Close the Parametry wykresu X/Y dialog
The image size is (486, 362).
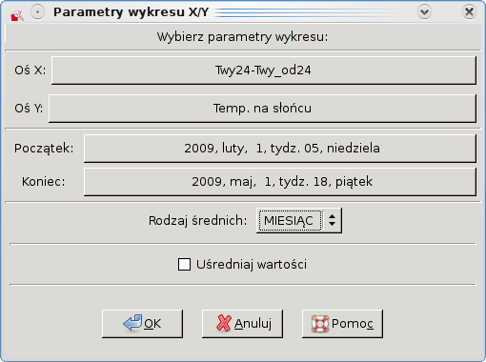click(x=469, y=12)
